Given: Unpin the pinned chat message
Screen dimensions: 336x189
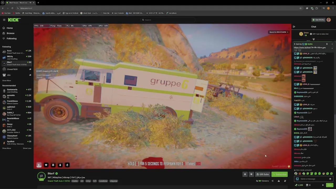Looking at the screenshot, I should [x=327, y=44].
